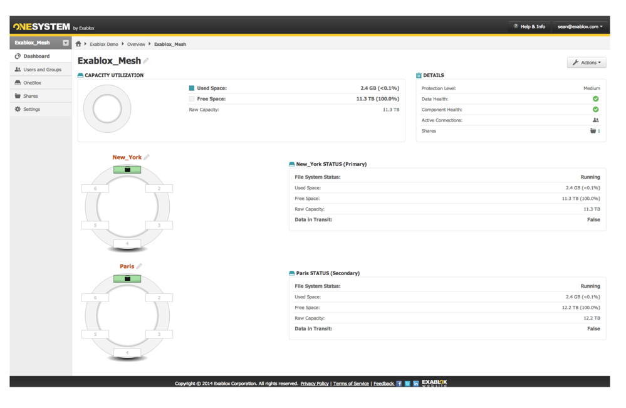Click the home icon in the breadcrumb

80,44
